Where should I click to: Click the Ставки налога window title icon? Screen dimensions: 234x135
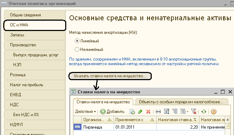pos(73,92)
